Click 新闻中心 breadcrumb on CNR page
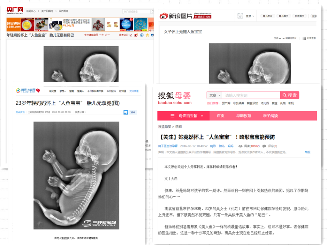Viewport: 327px width, 245px height. (31, 11)
